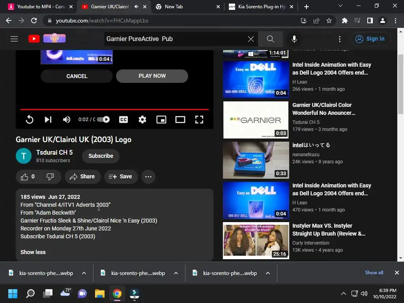Image resolution: width=404 pixels, height=303 pixels.
Task: Switch to the New Tab tab
Action: [x=188, y=7]
